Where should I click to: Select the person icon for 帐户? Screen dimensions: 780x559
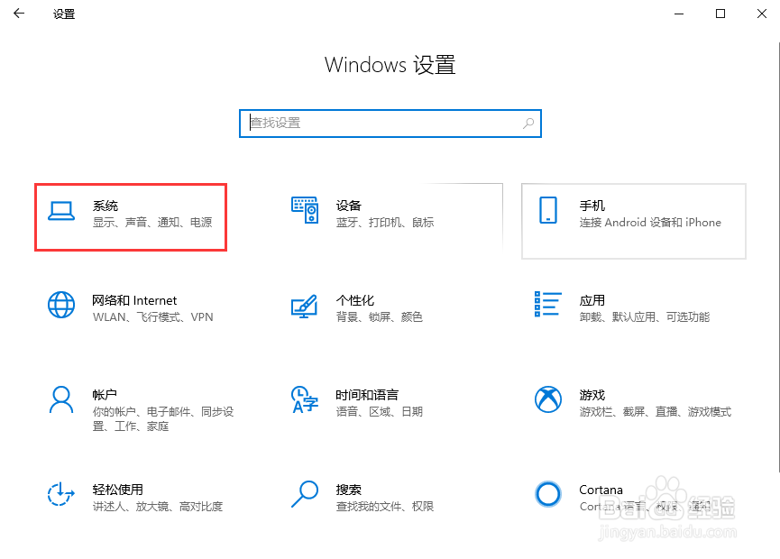coord(60,399)
